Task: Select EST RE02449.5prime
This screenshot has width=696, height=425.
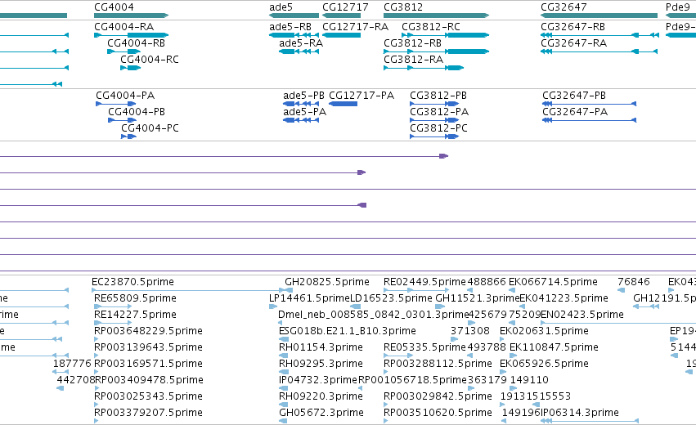Action: coord(424,282)
